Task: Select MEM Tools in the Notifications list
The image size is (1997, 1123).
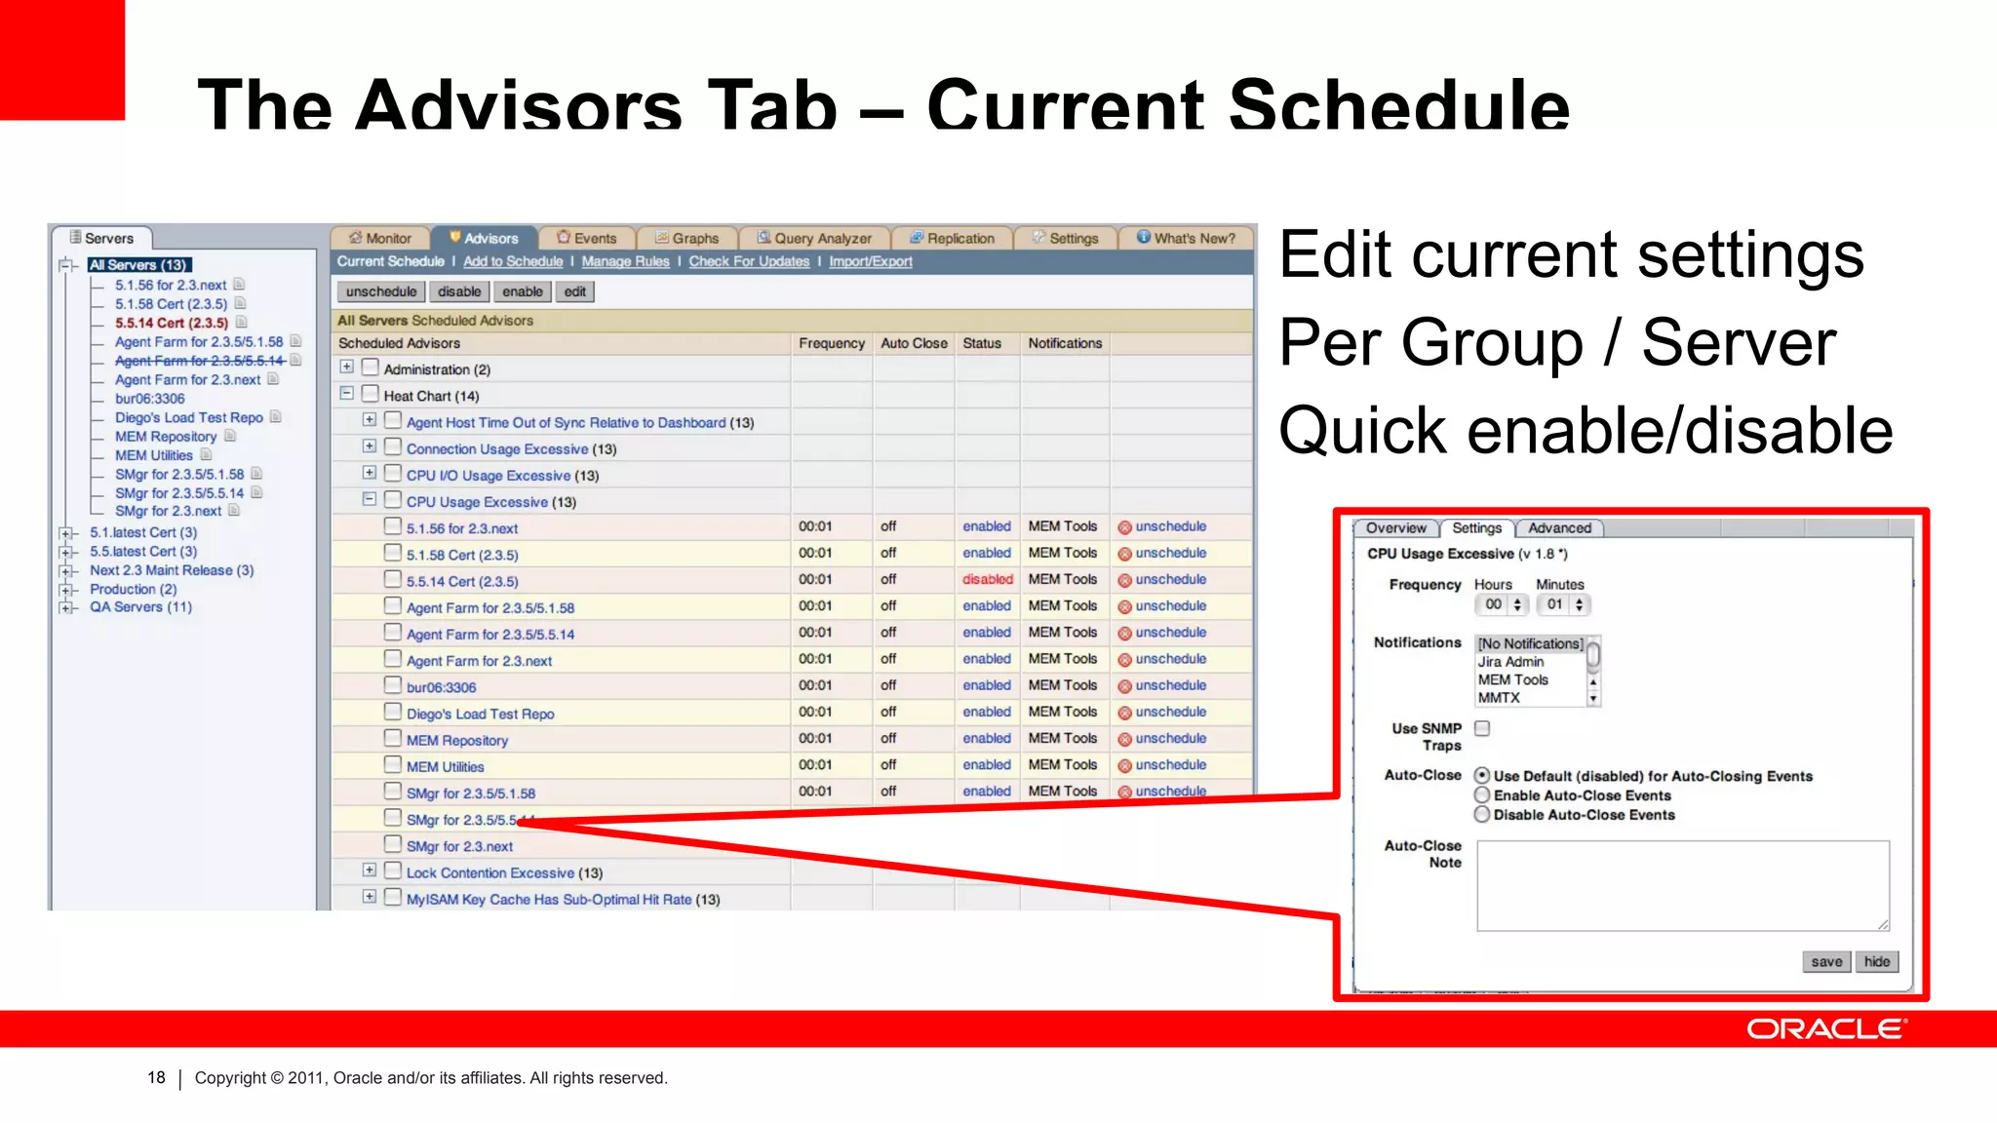Action: pos(1512,679)
